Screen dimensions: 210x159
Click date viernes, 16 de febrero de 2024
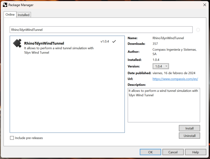click(x=174, y=73)
